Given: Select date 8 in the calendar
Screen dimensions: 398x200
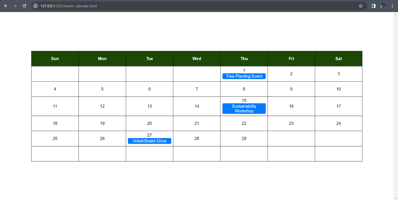Looking at the screenshot, I should pyautogui.click(x=244, y=89).
